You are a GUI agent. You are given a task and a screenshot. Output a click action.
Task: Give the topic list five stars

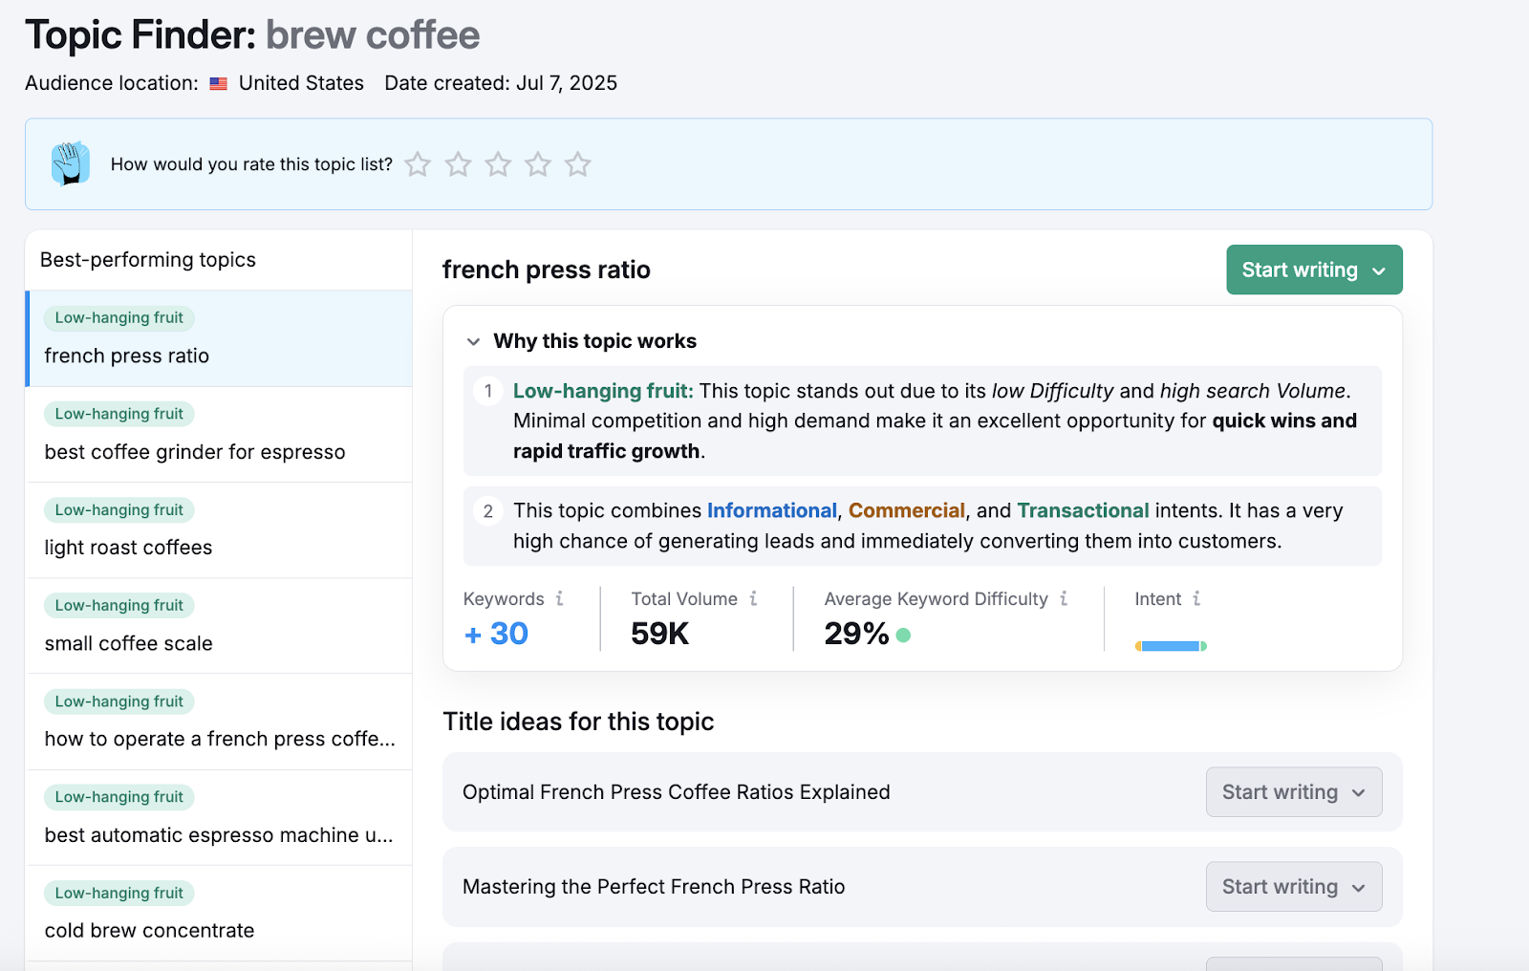click(x=577, y=164)
